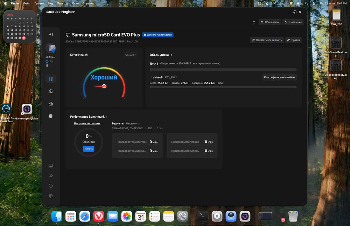Open Terminal from the Dock
This screenshot has width=350, height=226.
(203, 216)
